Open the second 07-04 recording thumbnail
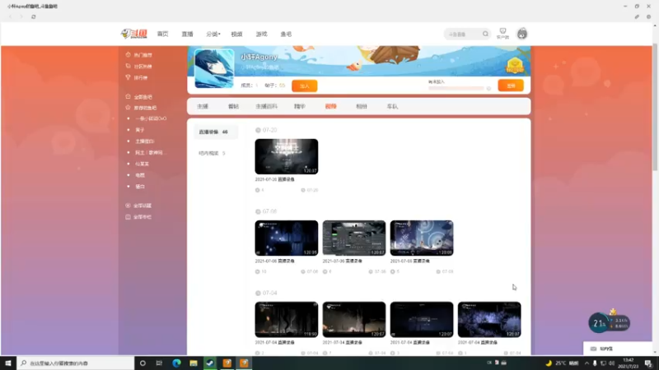659x370 pixels. 354,319
